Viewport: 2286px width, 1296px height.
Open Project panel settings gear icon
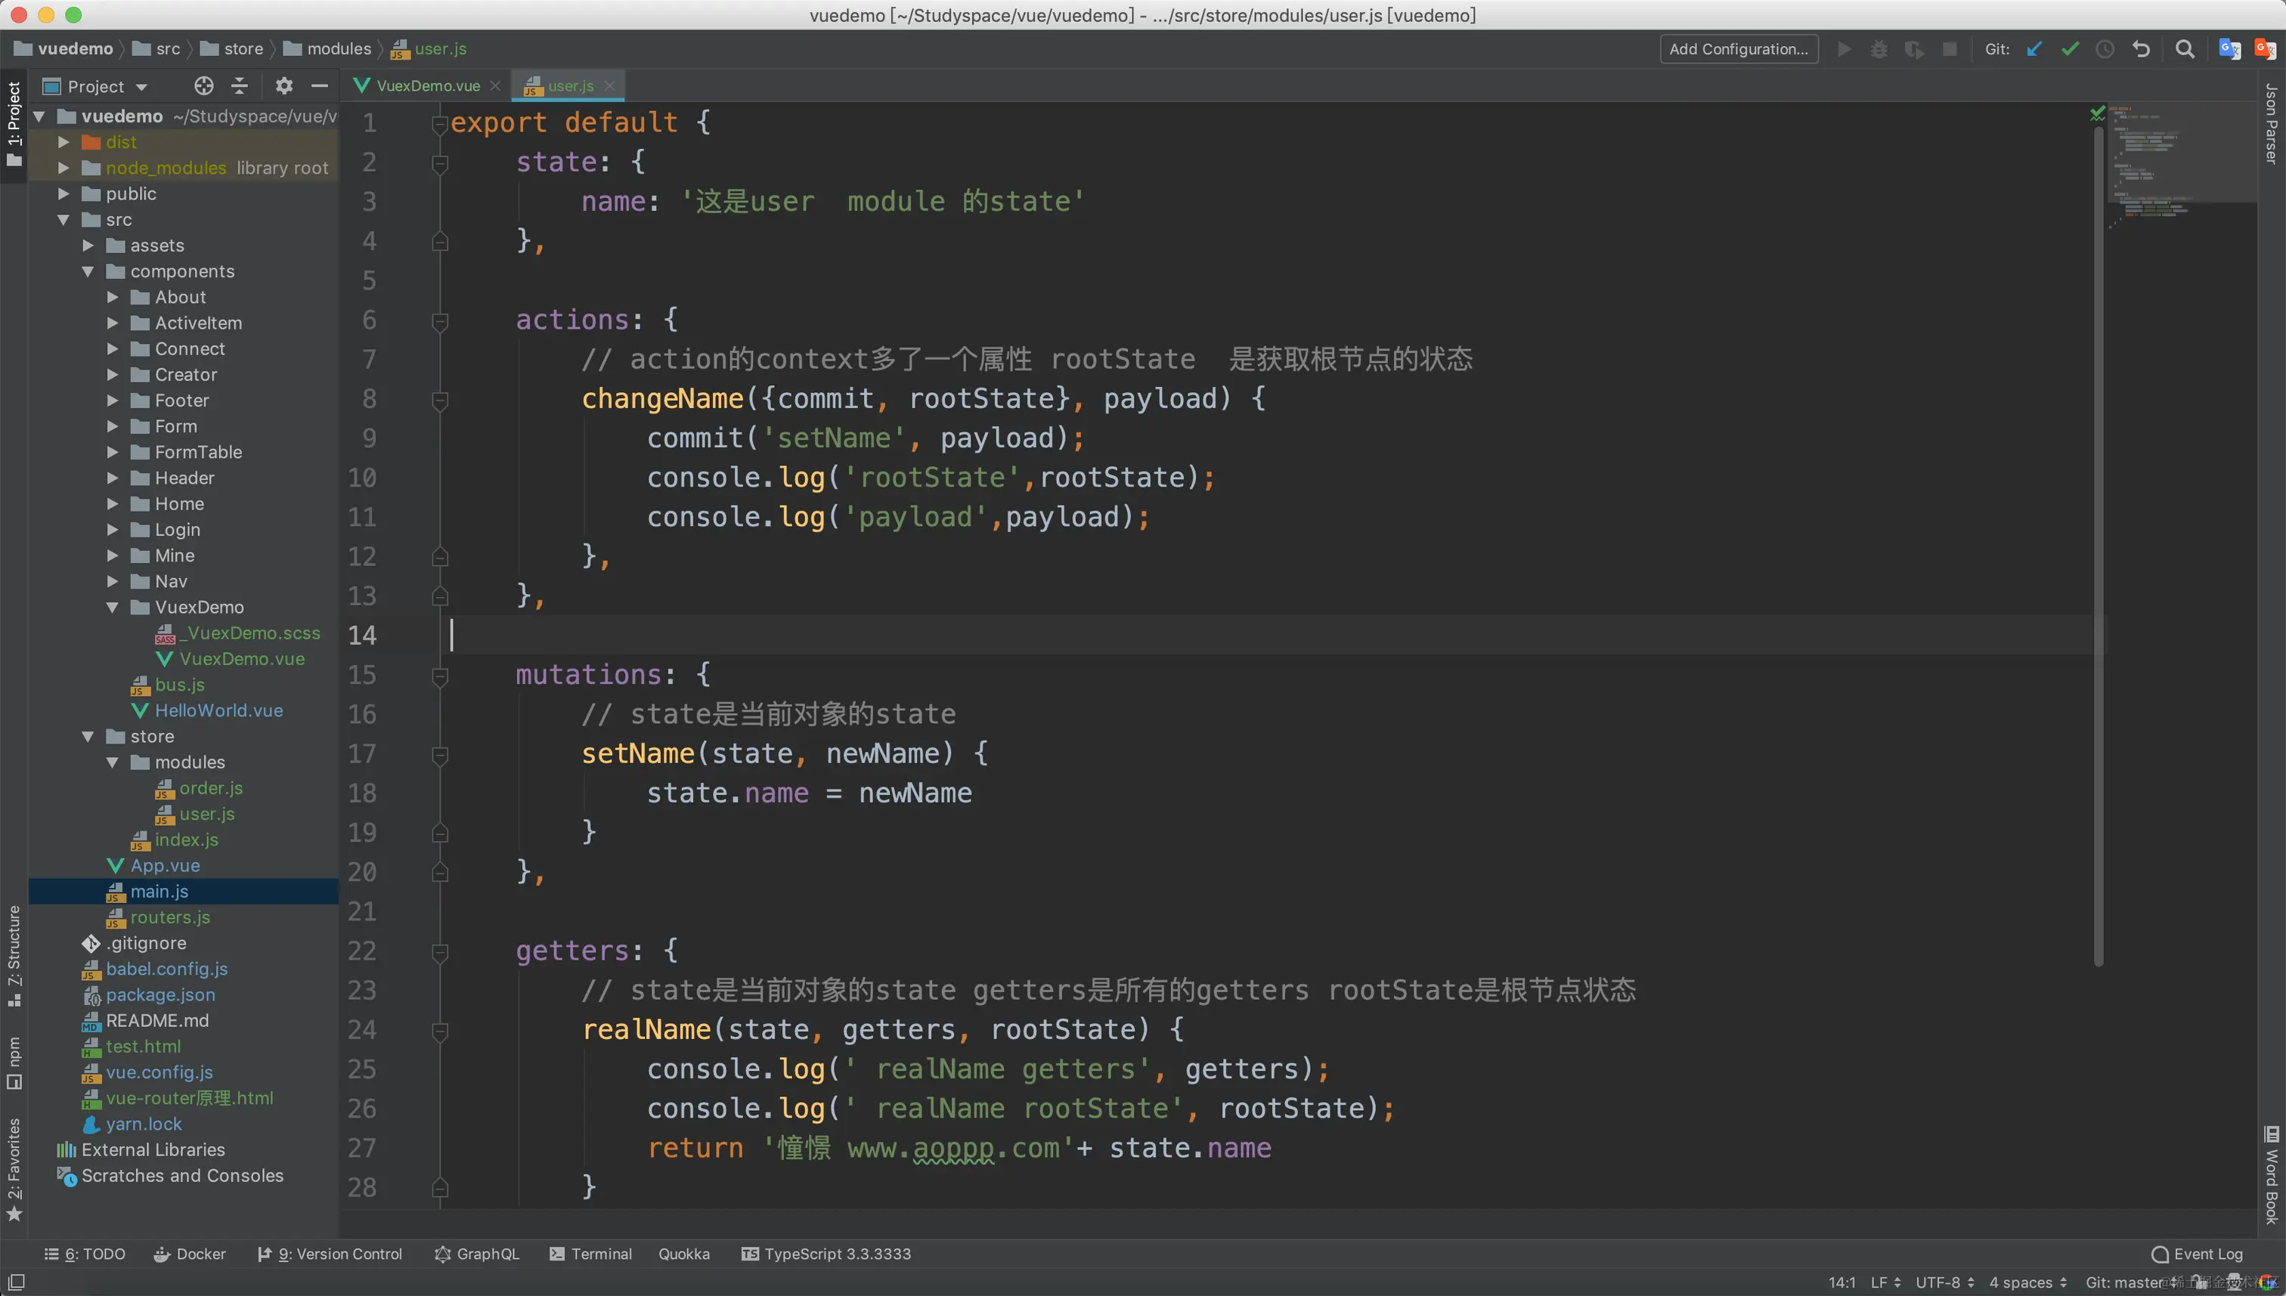(x=284, y=85)
